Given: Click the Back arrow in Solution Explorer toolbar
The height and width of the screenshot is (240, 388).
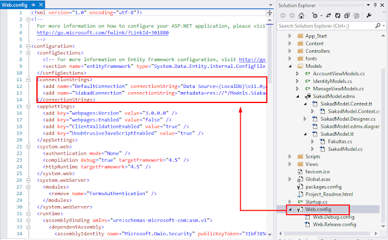Looking at the screenshot, I should pos(283,16).
